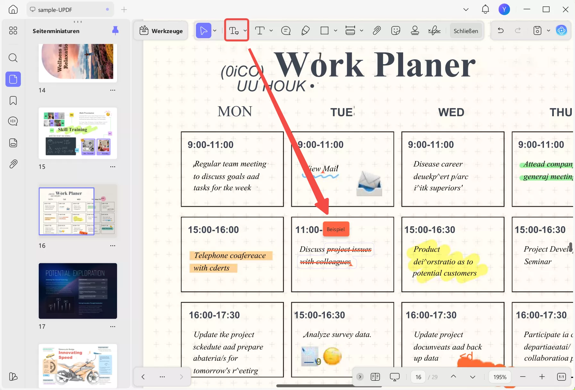575x390 pixels.
Task: Navigate back with left arrow at bottom
Action: tap(143, 377)
